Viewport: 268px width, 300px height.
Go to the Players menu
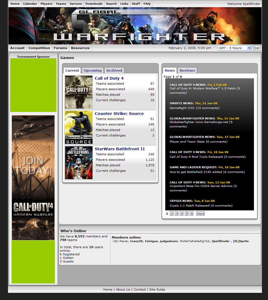tap(46, 4)
